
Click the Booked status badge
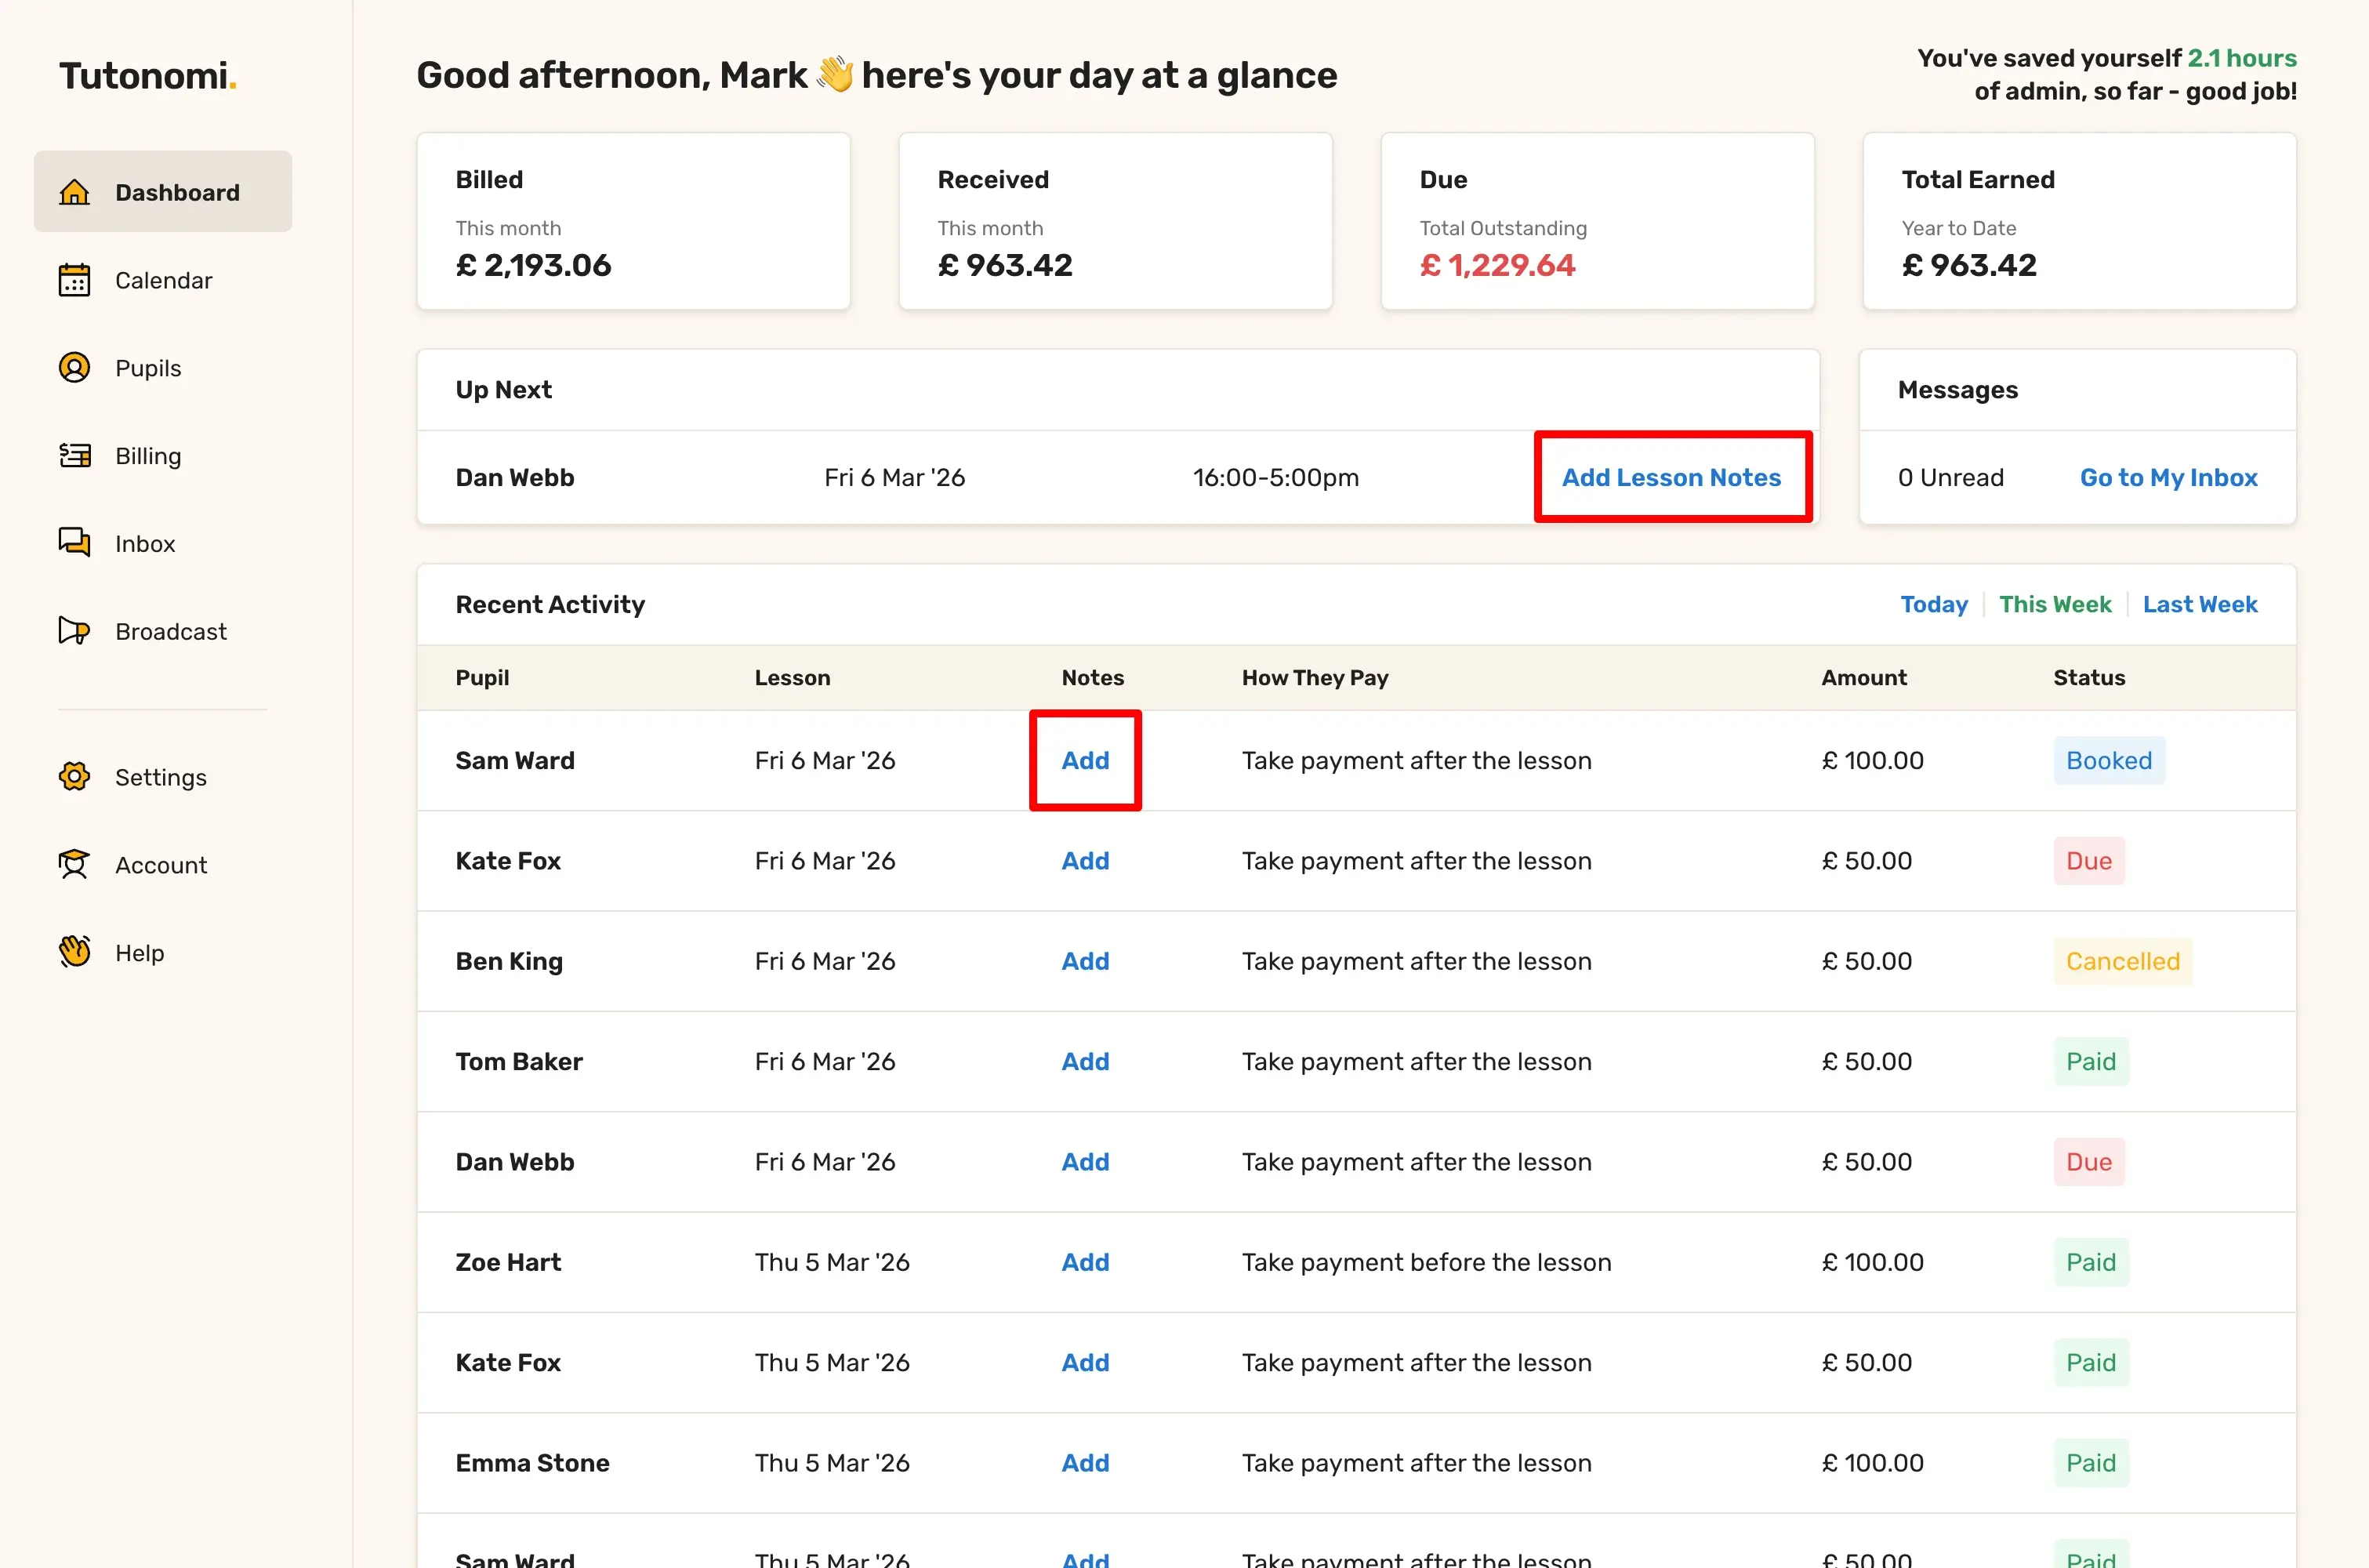coord(2108,760)
